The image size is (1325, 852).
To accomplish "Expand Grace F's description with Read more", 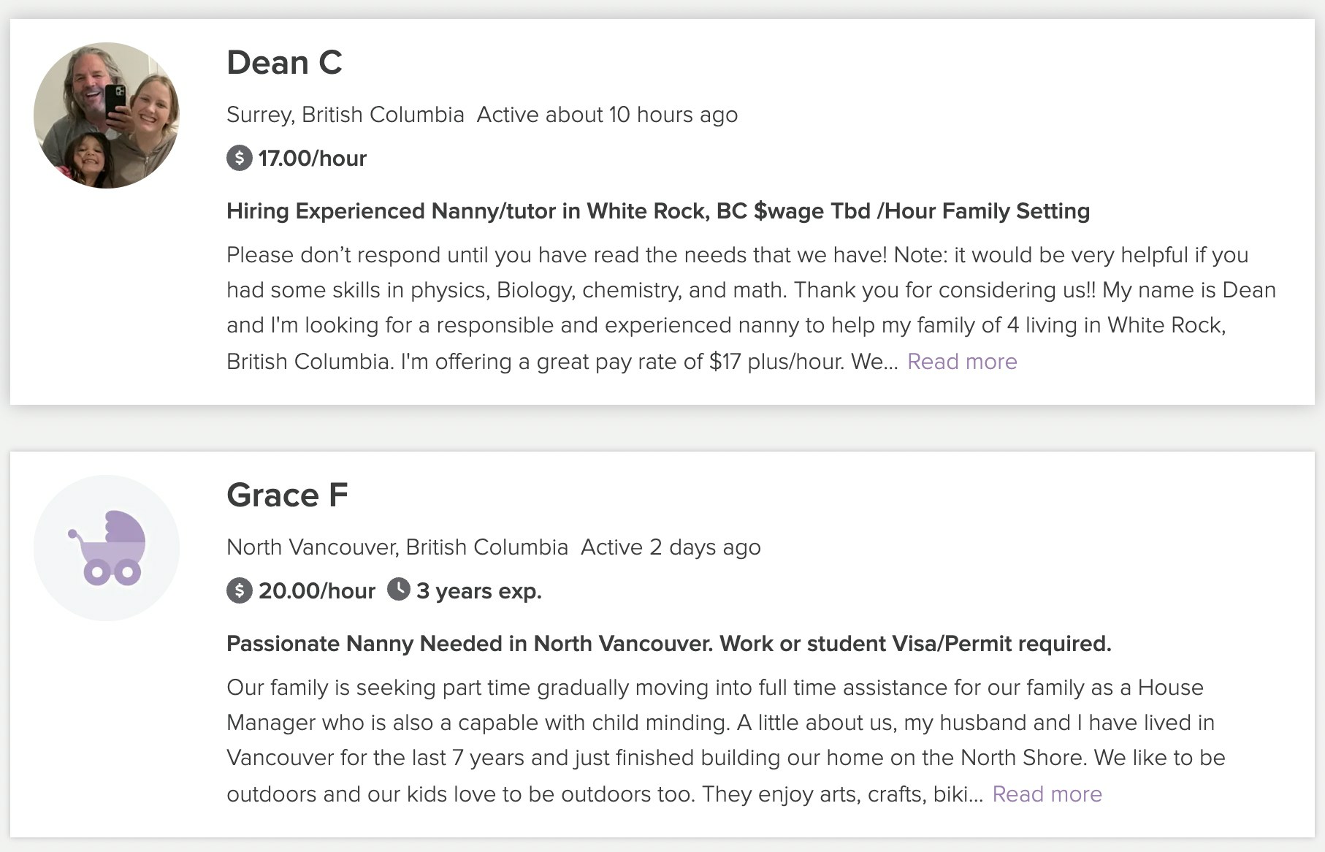I will click(1047, 794).
